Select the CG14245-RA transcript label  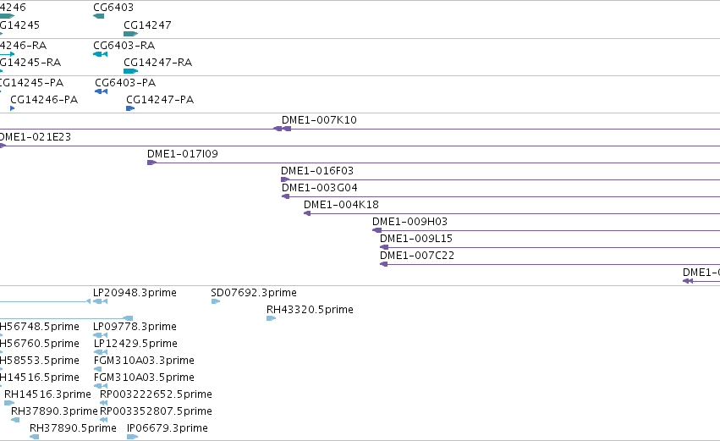tap(30, 63)
